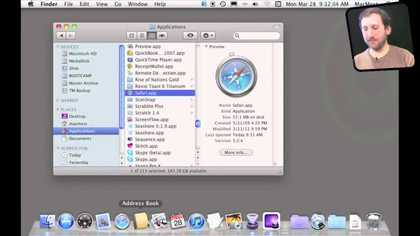Click the ScreenFlow purple icon in Dock
The width and height of the screenshot is (420, 236).
tap(271, 221)
